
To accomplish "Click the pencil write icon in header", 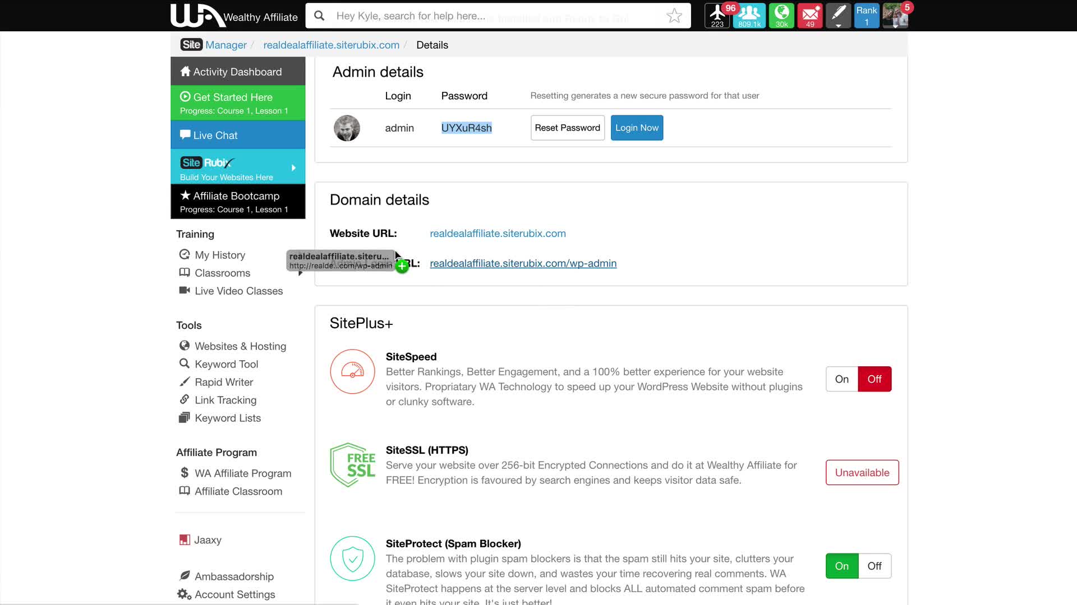I will 839,16.
